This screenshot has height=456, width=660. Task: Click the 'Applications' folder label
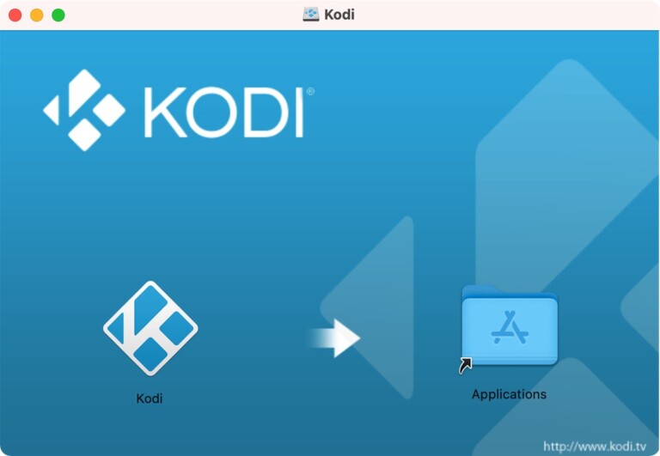(x=509, y=394)
